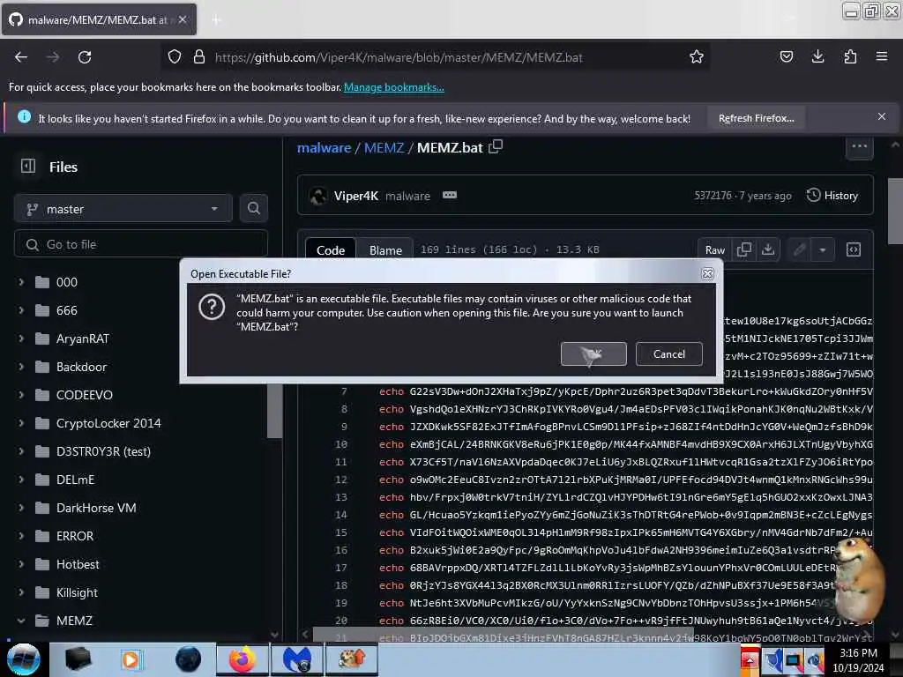Expand the CryptoLocker 2014 folder

point(21,423)
